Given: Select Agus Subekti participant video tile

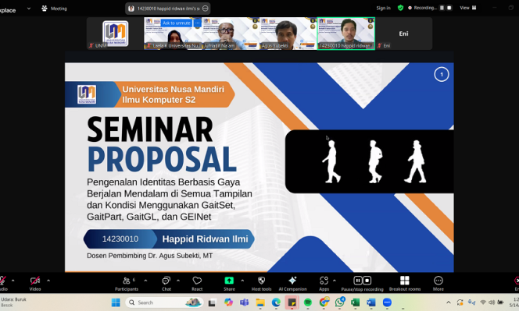Looking at the screenshot, I should point(288,34).
